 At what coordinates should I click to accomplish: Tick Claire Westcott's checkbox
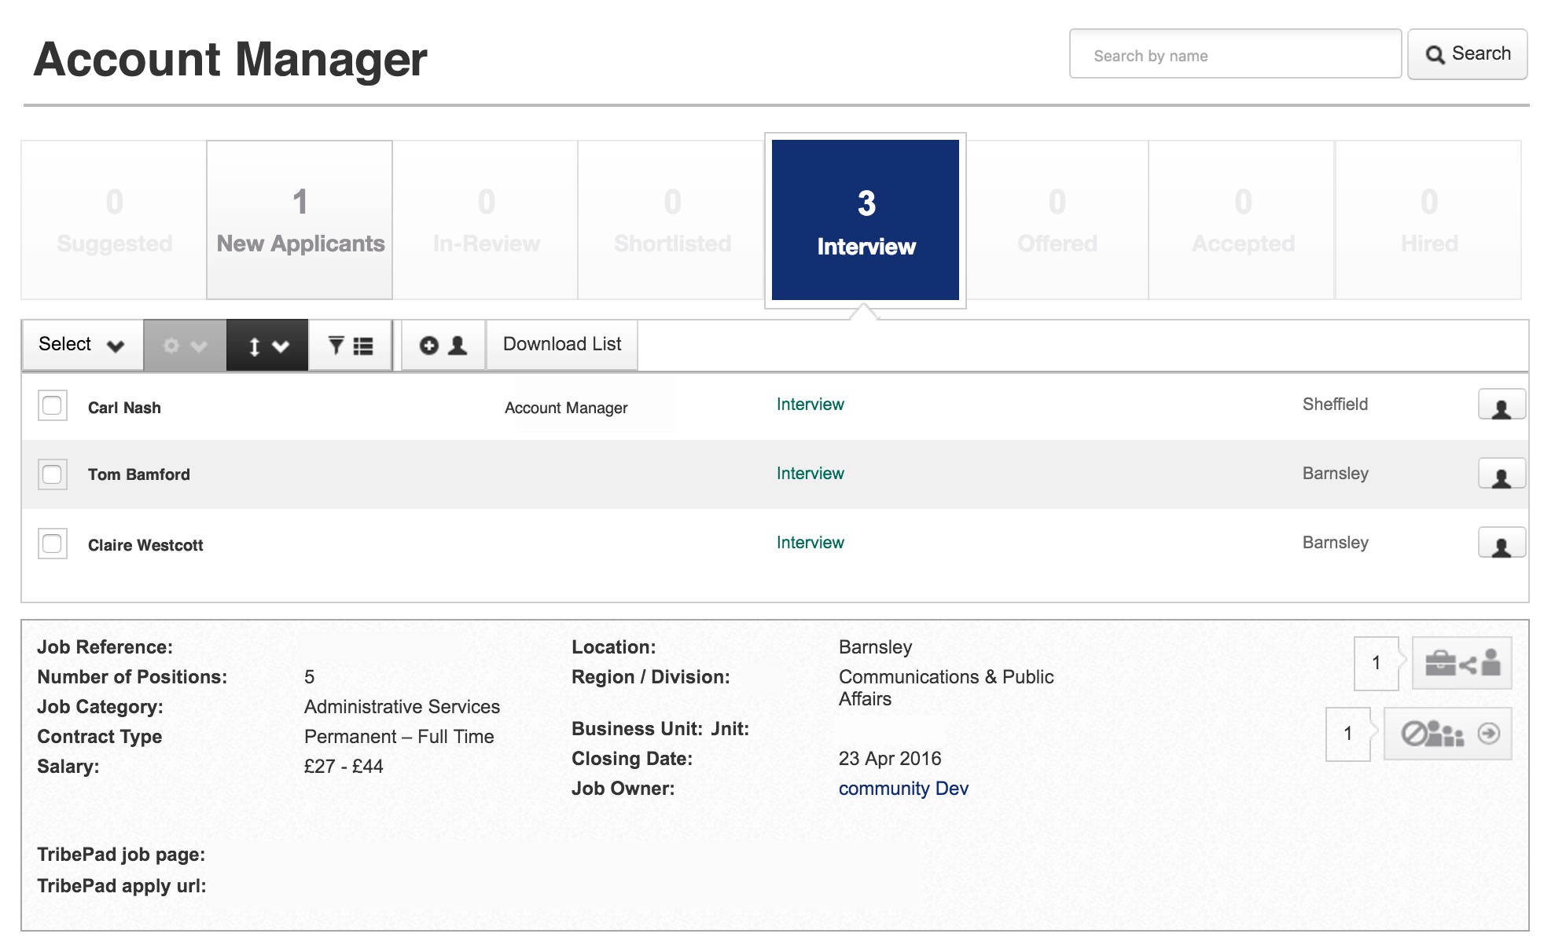click(53, 544)
